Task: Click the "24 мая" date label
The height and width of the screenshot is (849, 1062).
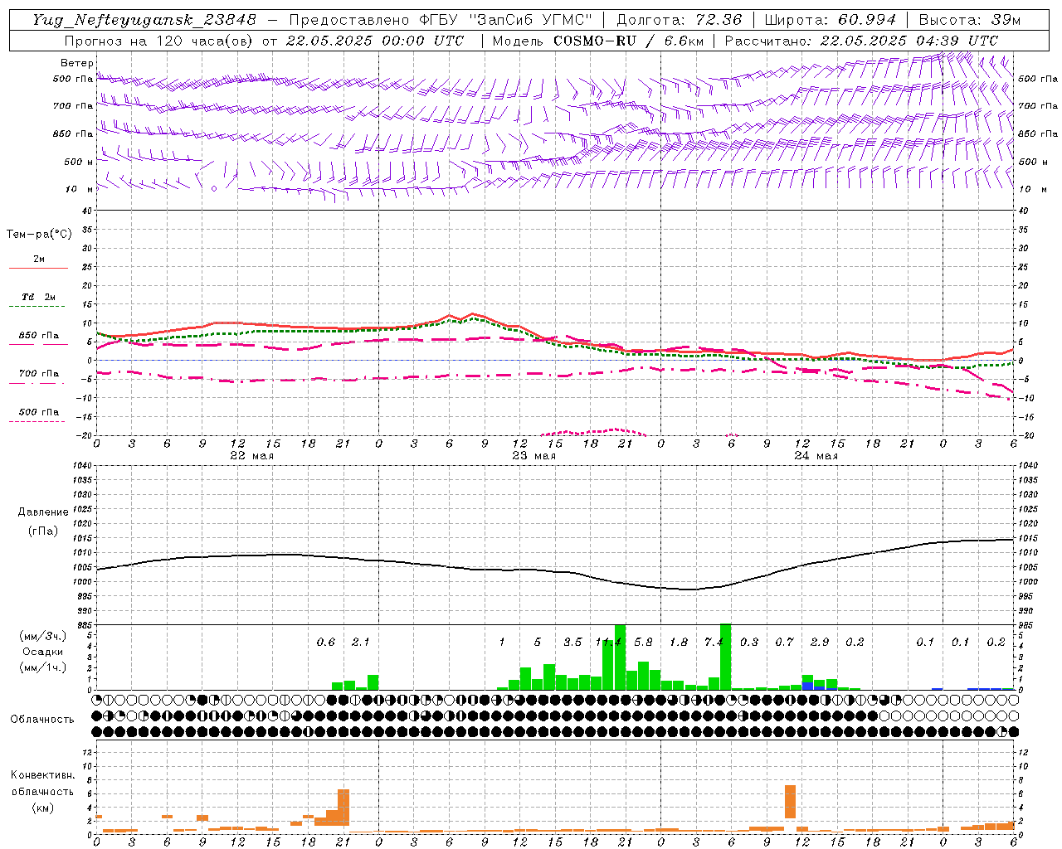Action: 816,456
